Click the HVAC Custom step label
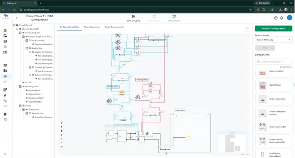The image size is (295, 158). [x=174, y=21]
